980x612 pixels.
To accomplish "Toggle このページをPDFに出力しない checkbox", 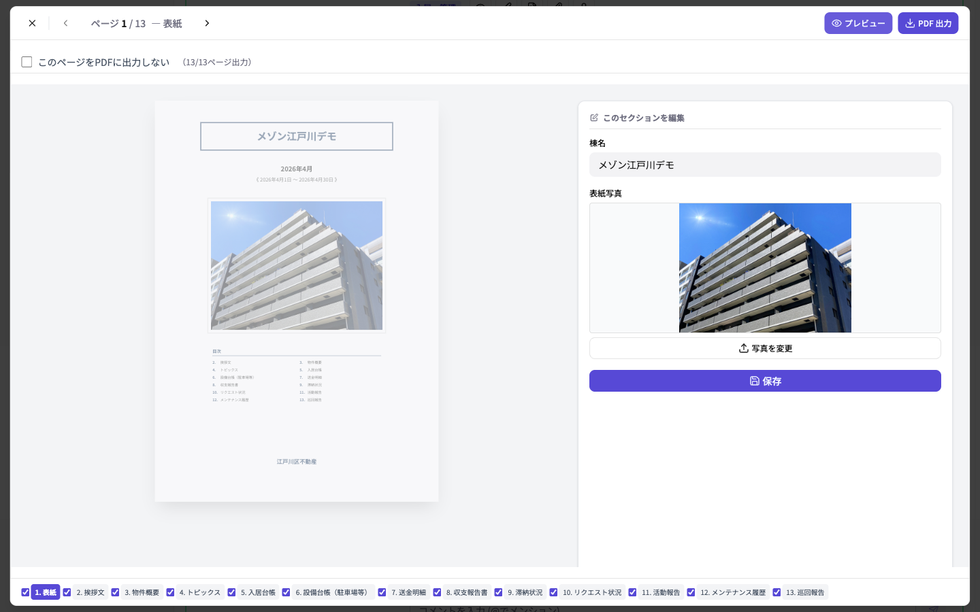I will (27, 62).
